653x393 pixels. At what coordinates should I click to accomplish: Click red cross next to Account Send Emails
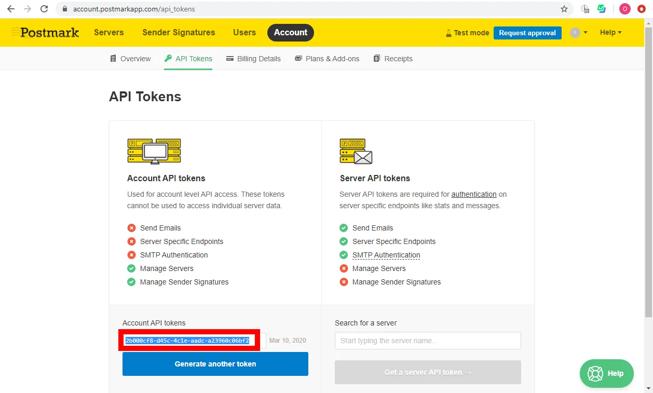tap(131, 228)
